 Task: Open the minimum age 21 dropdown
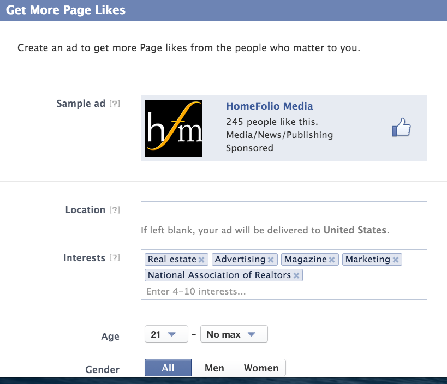166,334
